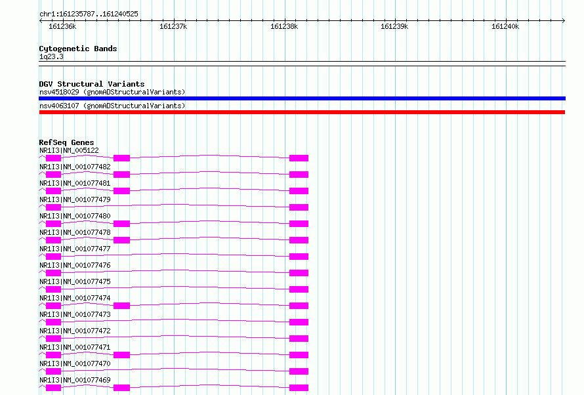Open transcript label NR1I3|NM_001077477
584x395 pixels.
click(x=75, y=249)
